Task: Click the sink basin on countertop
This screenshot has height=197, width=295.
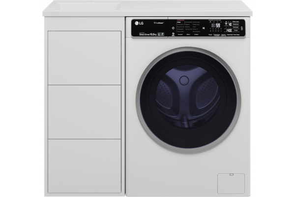Action: (x=88, y=6)
